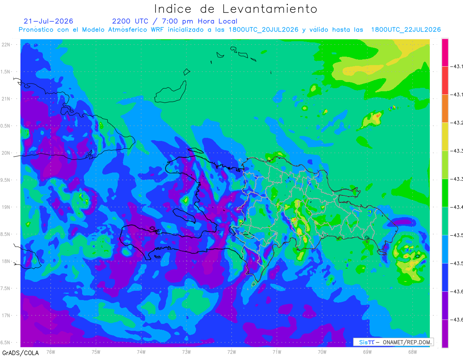The height and width of the screenshot is (357, 463).
Task: Click the "72W" longitude label
Action: point(231,352)
